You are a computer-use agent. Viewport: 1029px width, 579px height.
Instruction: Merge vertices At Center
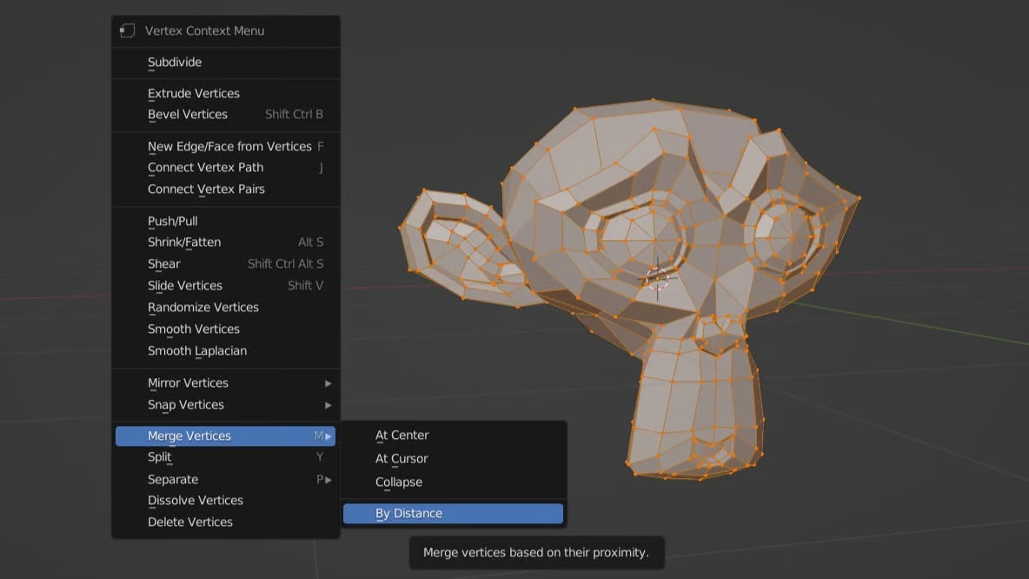pyautogui.click(x=402, y=435)
